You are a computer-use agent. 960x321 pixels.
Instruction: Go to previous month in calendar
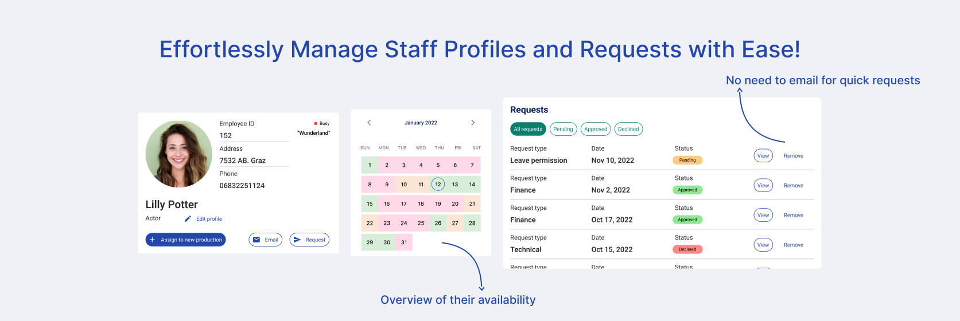[369, 123]
